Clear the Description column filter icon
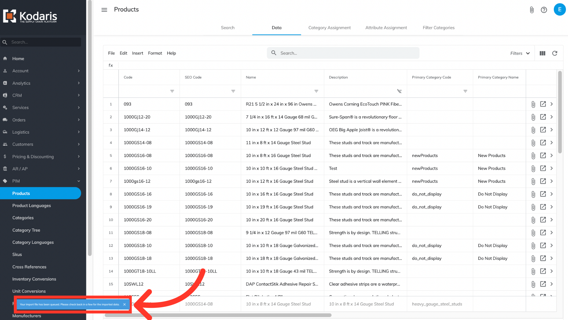The image size is (568, 320). point(399,91)
